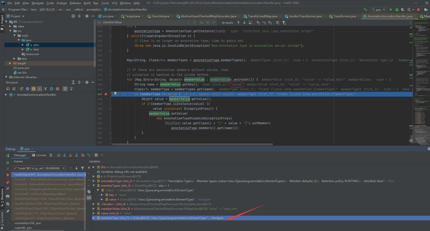Jump to next search occurrence arrow
Viewport: 430px width, 231px height.
(245, 22)
